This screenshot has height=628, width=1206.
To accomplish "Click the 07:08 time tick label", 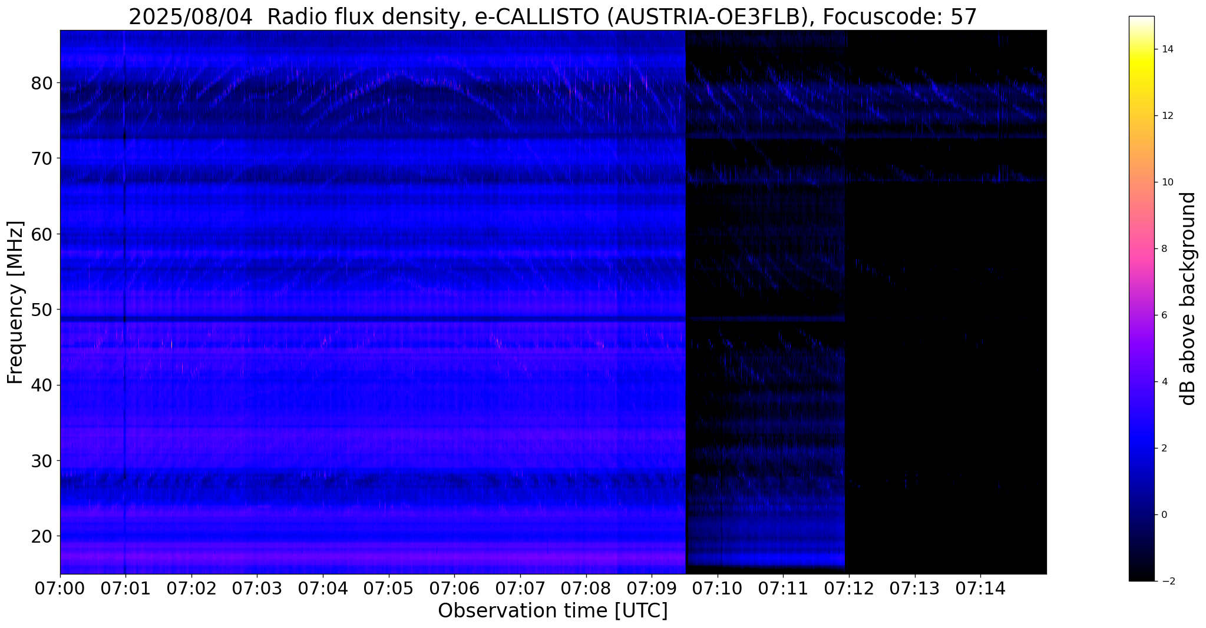I will [x=586, y=588].
